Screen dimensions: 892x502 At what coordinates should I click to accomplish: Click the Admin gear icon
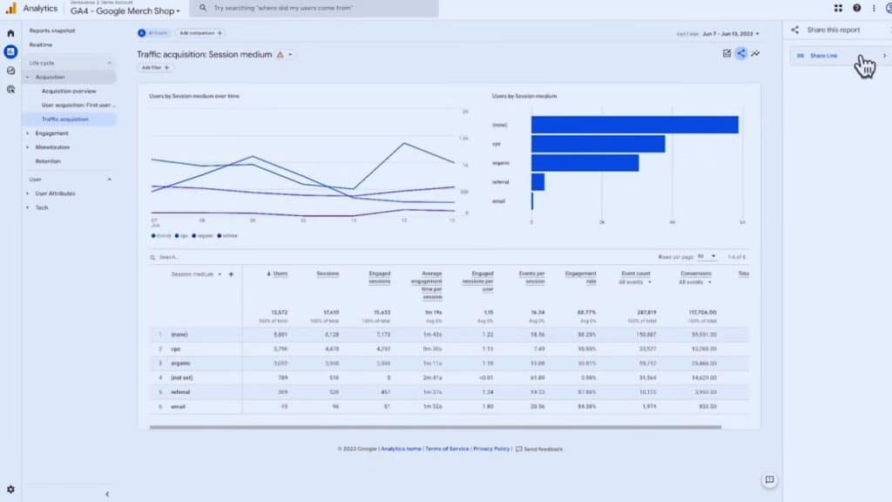click(x=10, y=490)
